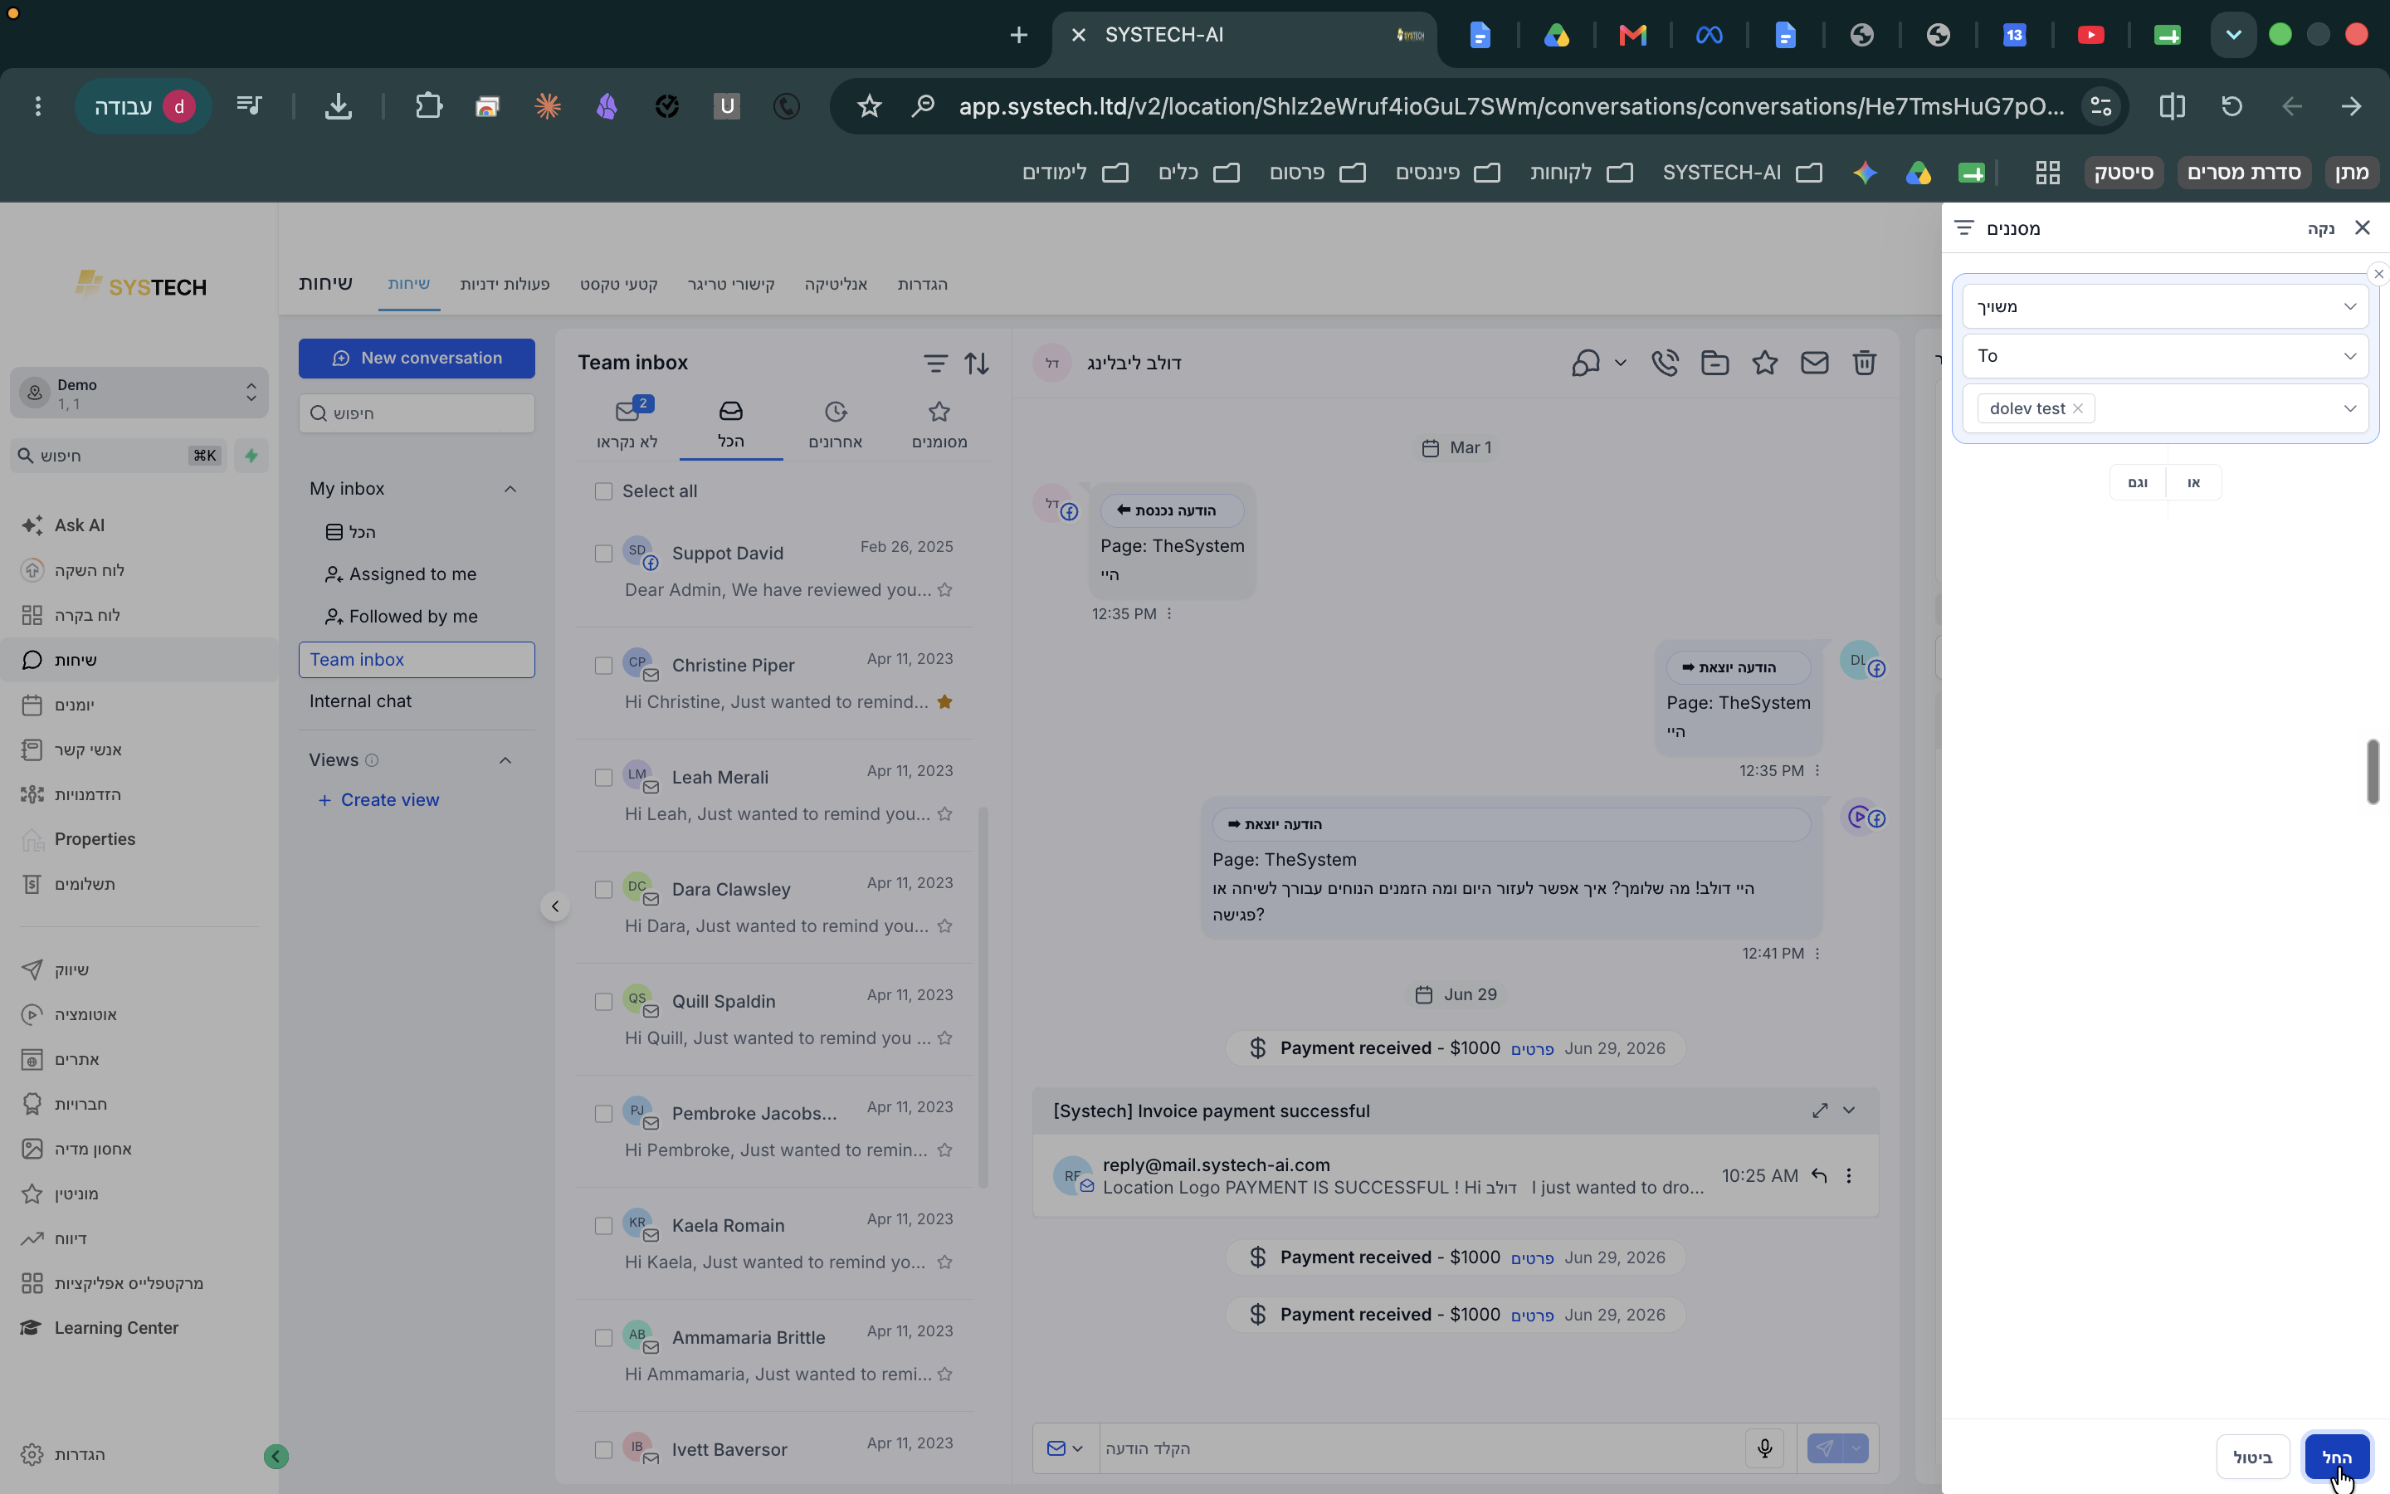
Task: Check the Select all checkbox
Action: pos(603,491)
